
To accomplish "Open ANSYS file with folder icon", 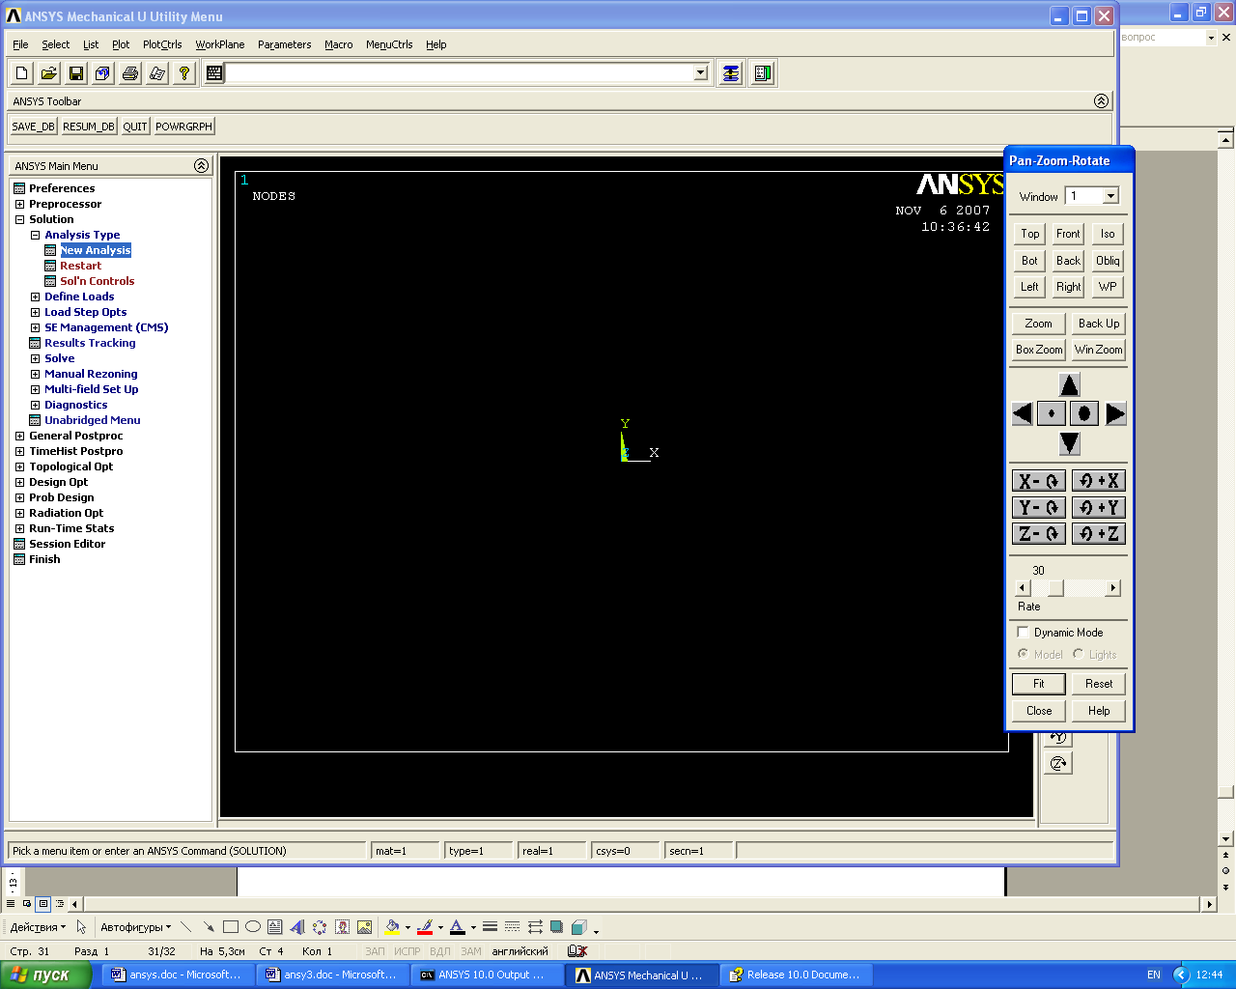I will [49, 73].
